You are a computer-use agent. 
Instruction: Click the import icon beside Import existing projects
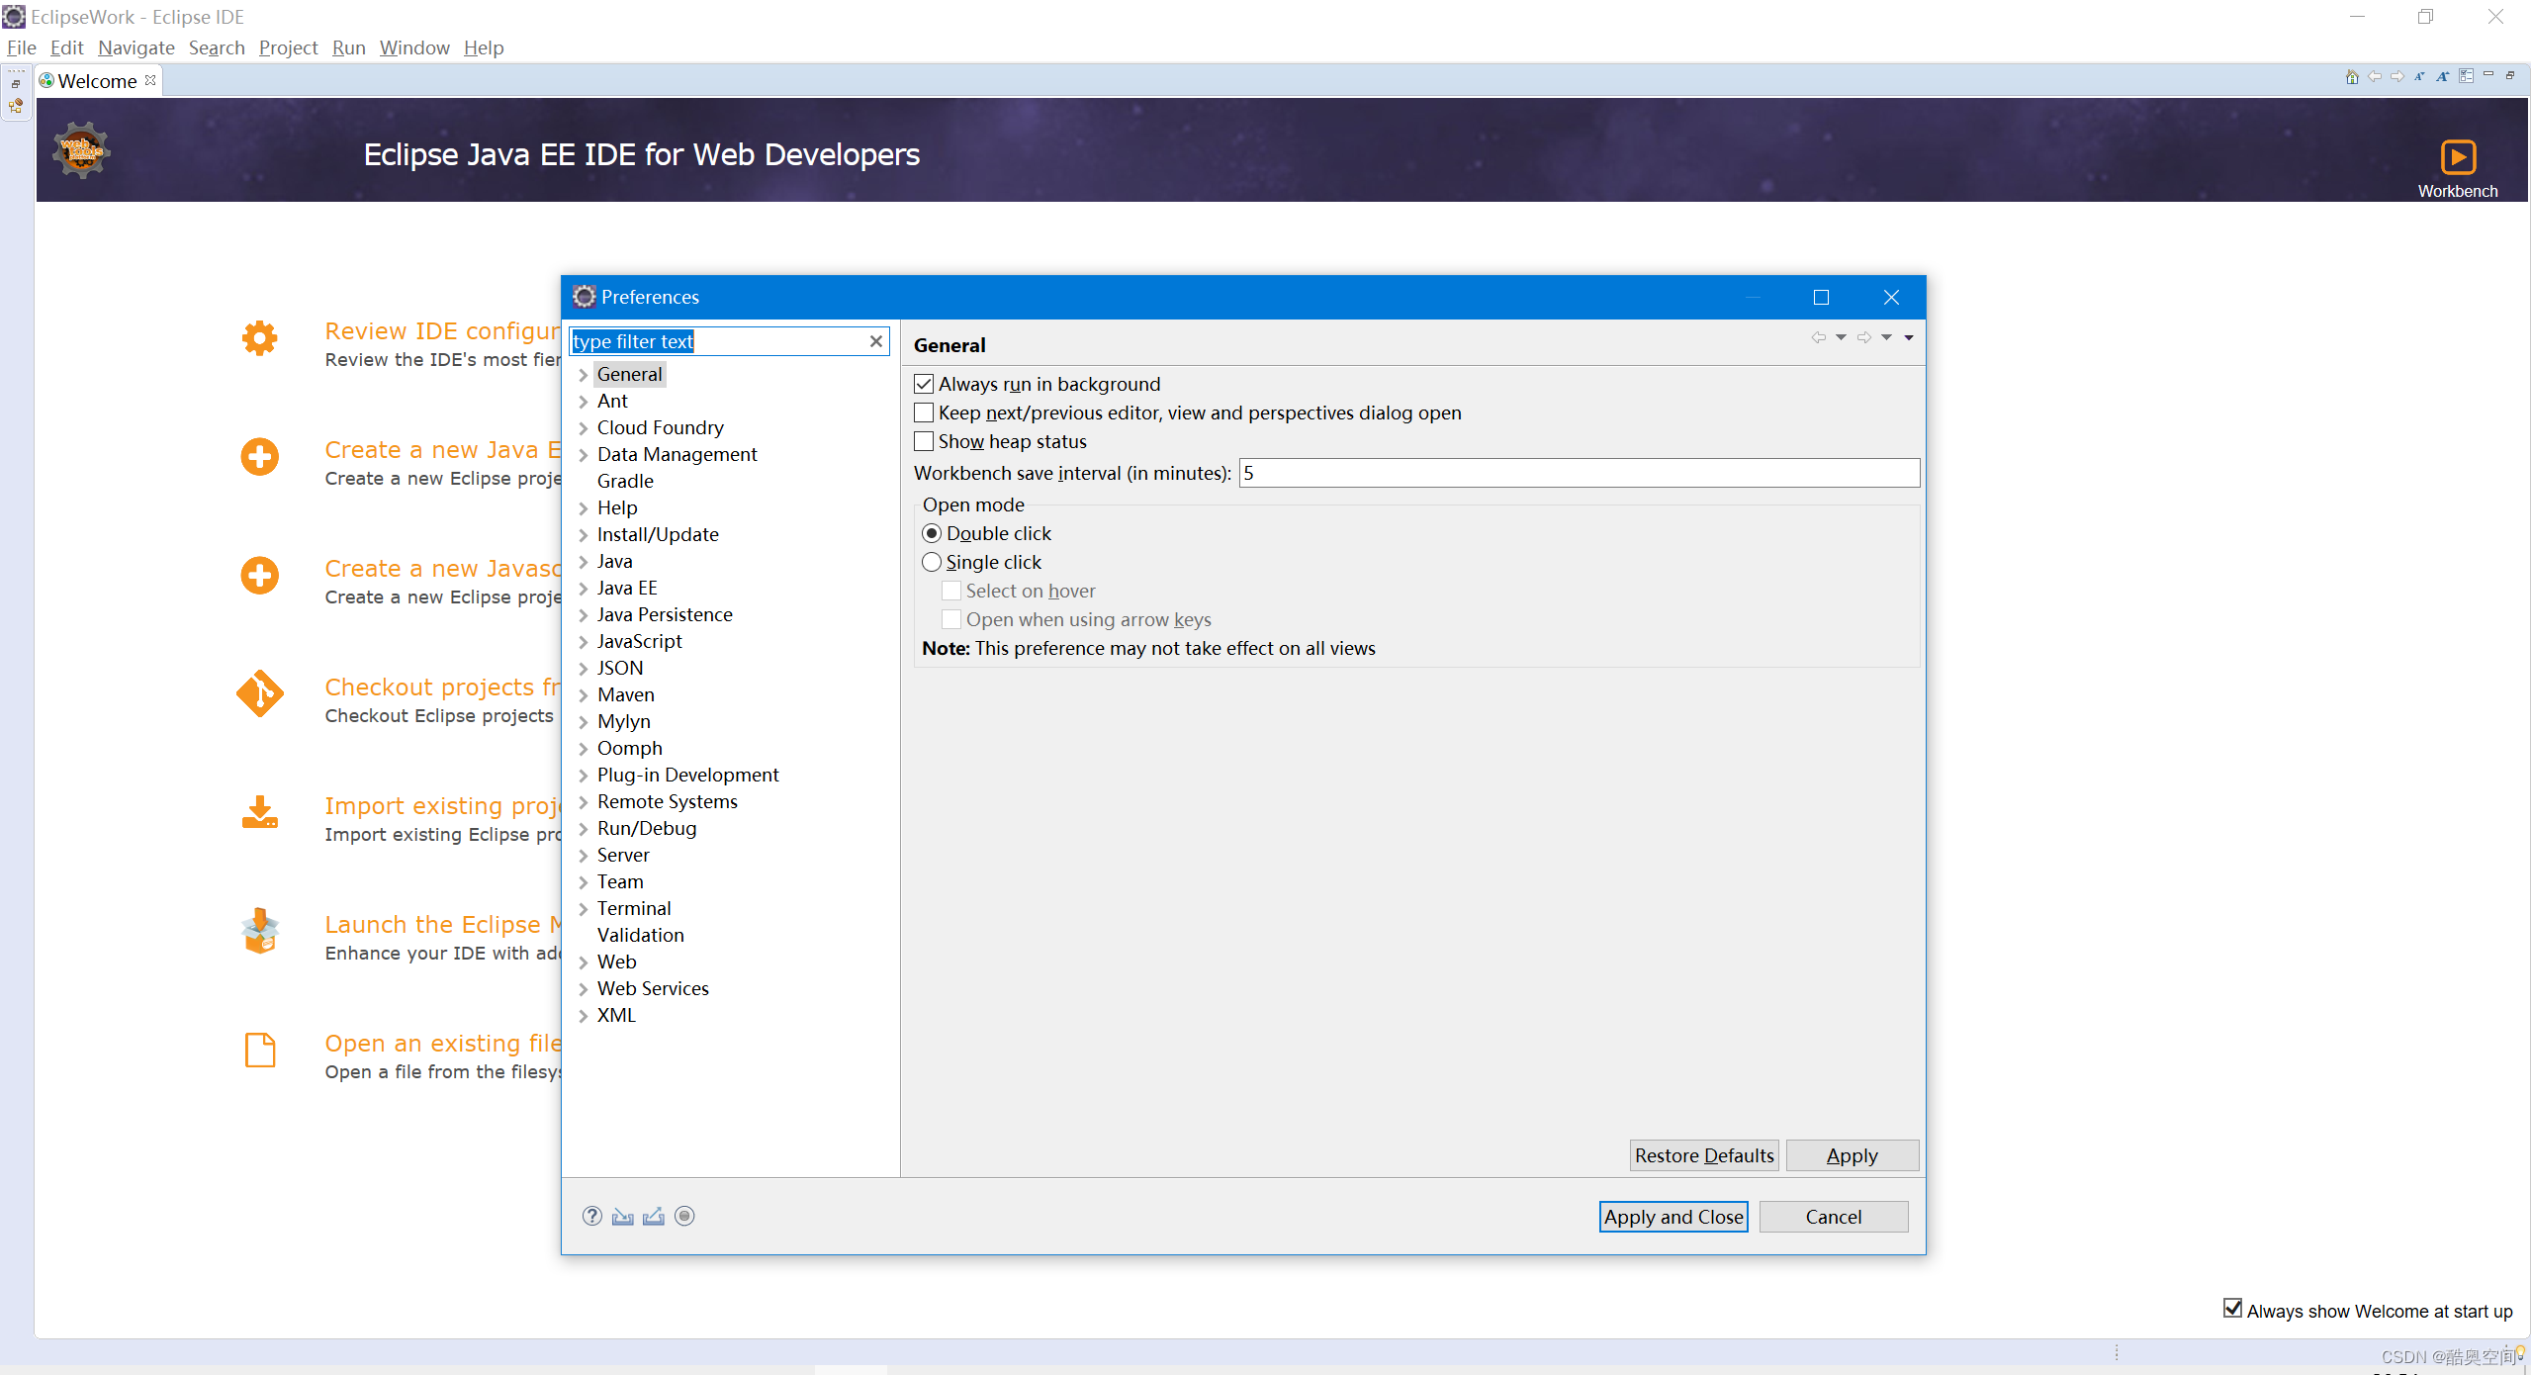pos(260,812)
